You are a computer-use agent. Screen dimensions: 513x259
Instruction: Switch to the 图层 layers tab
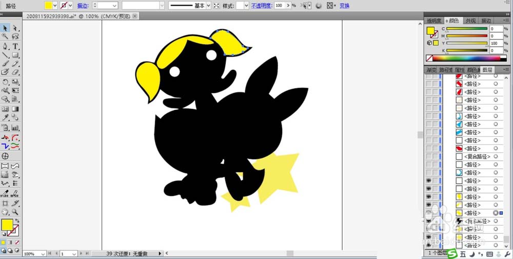487,70
